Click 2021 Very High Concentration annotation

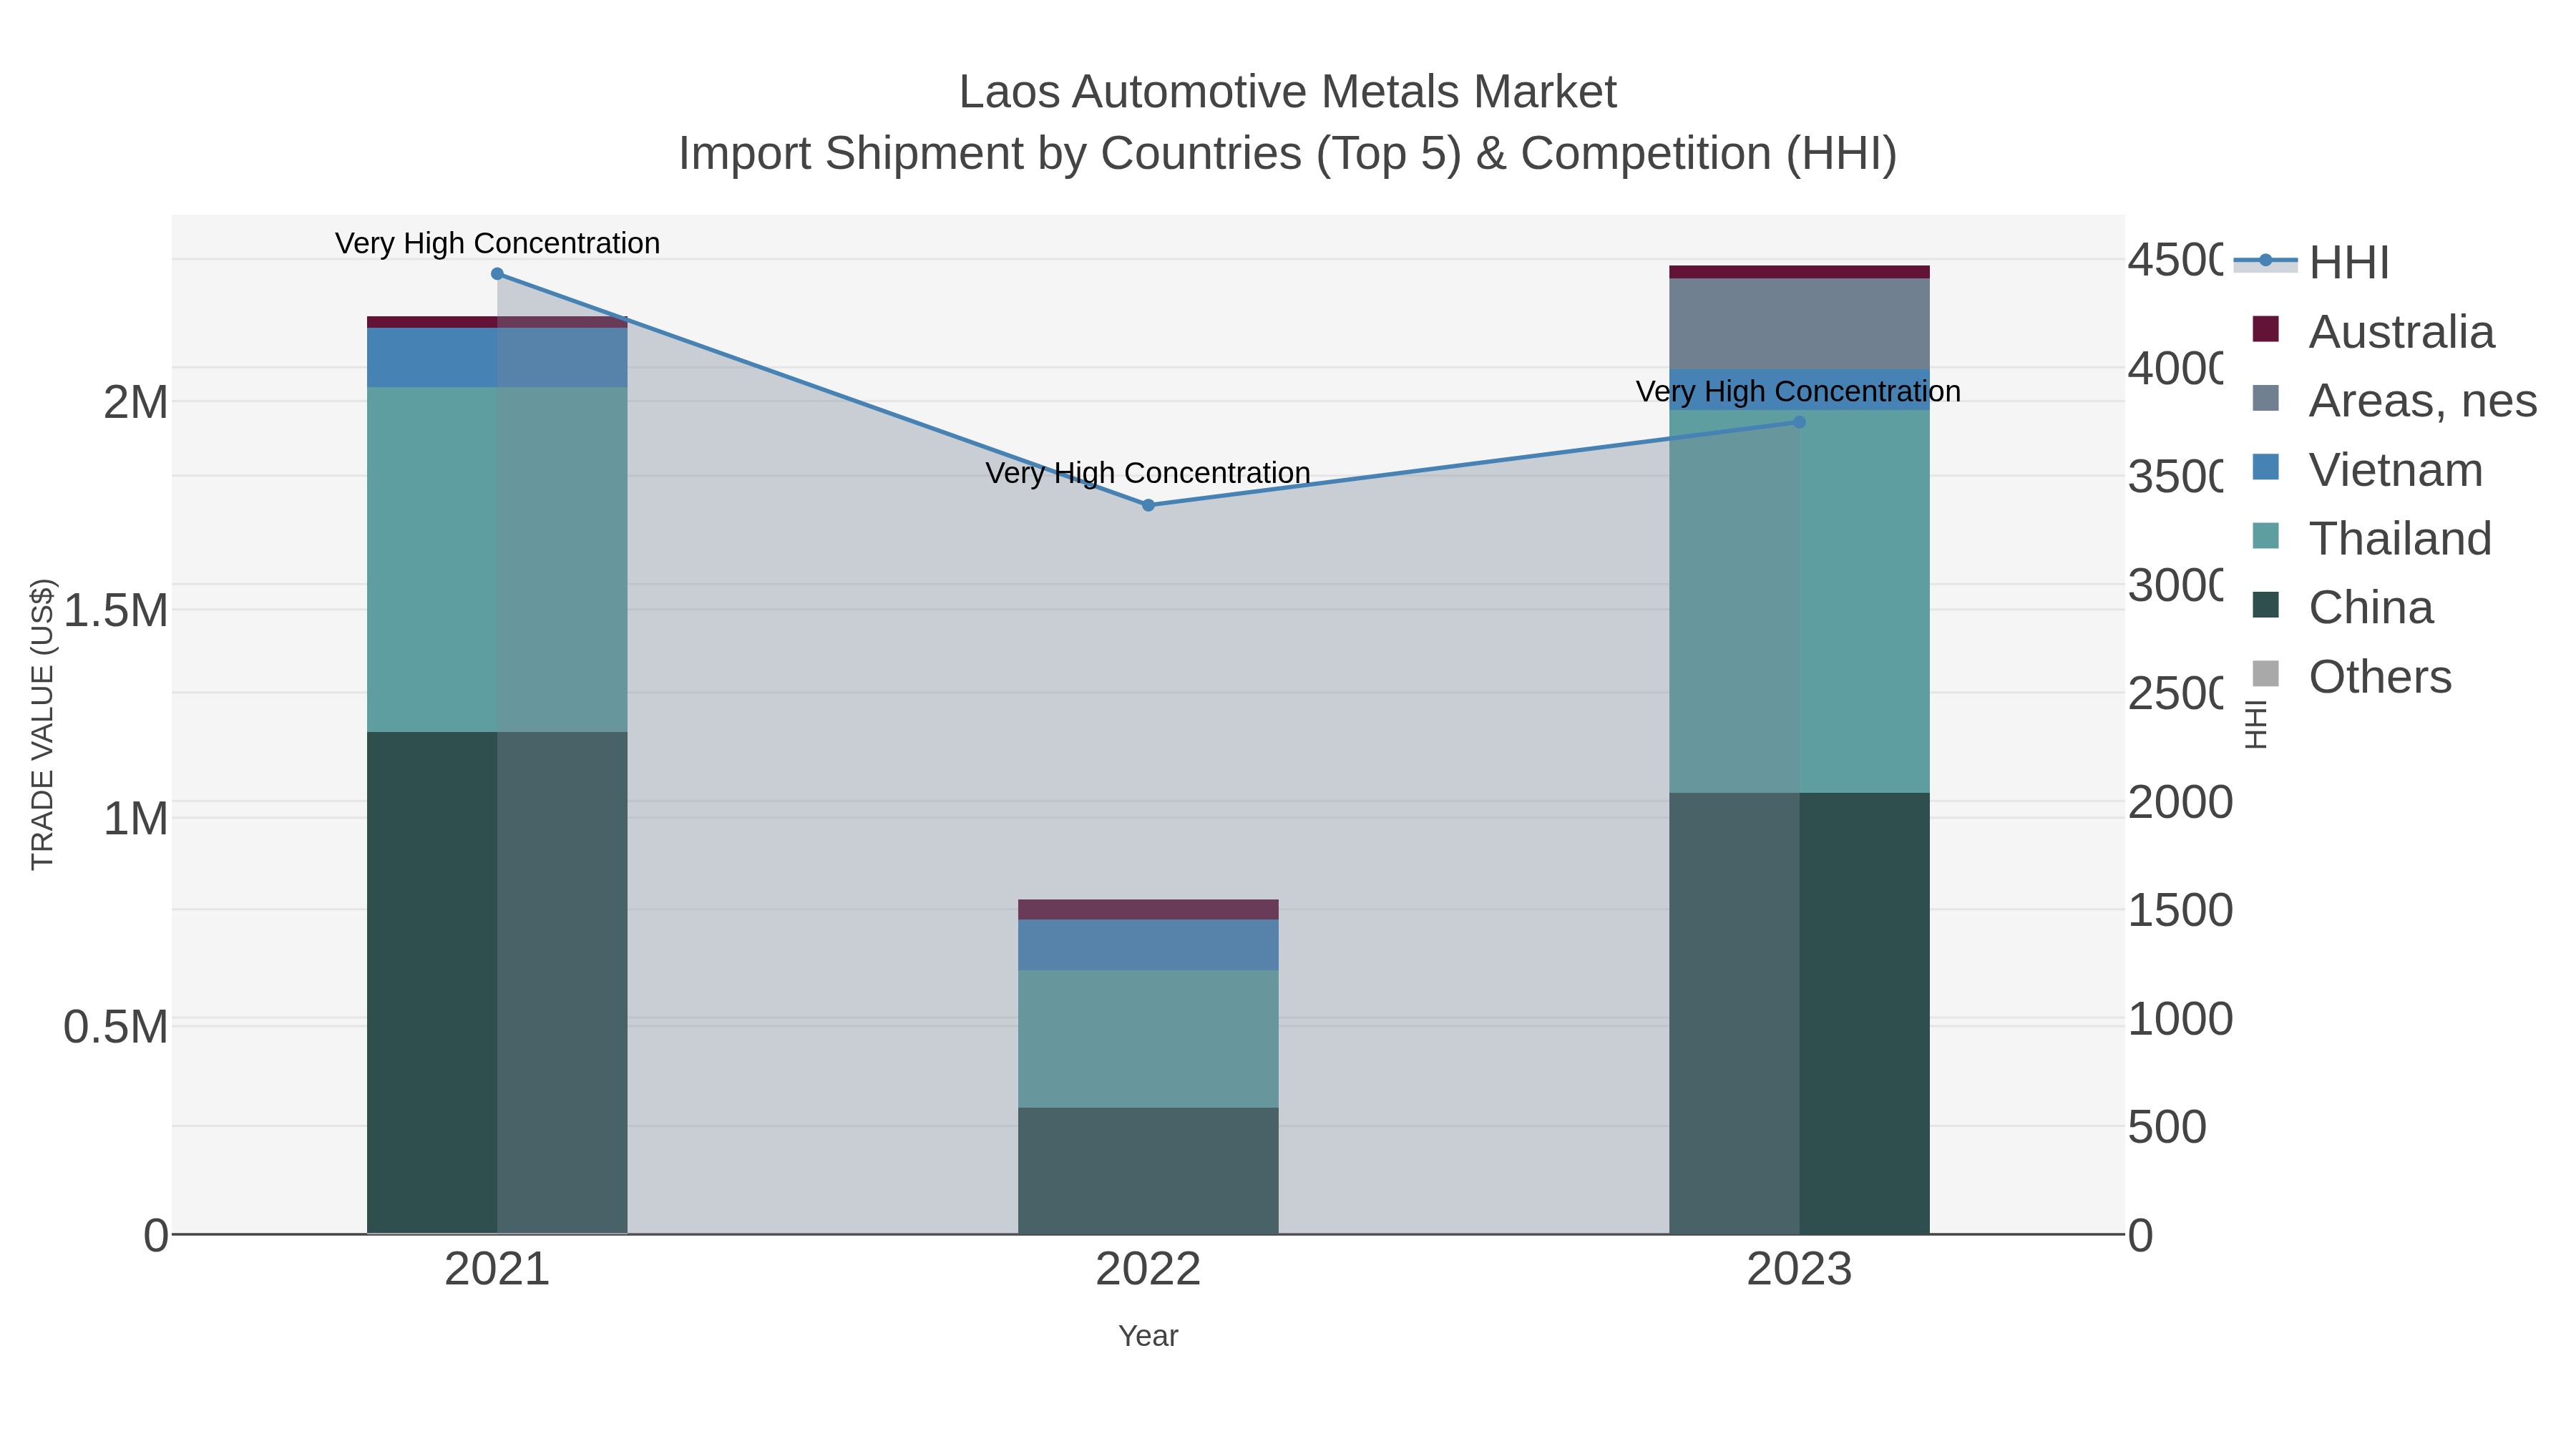click(x=497, y=243)
